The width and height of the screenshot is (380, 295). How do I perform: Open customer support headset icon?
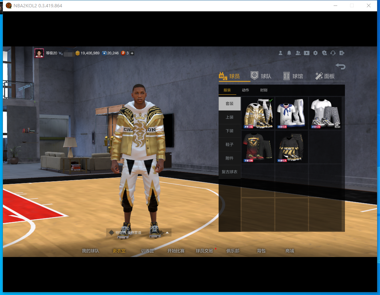333,53
